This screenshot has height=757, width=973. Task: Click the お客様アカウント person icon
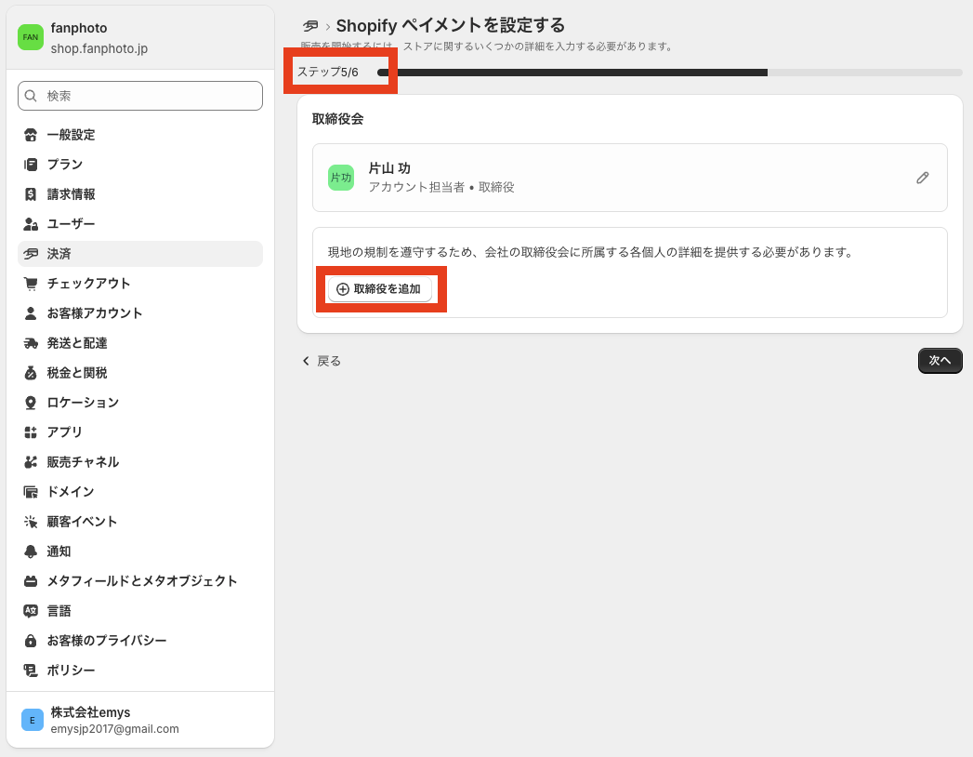(31, 313)
